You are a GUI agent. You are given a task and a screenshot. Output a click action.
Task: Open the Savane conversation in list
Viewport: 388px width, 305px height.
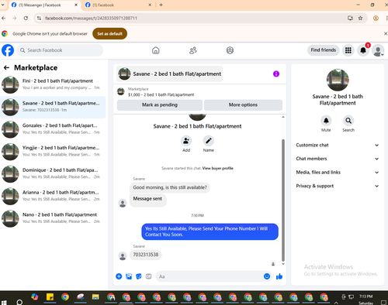click(53, 107)
